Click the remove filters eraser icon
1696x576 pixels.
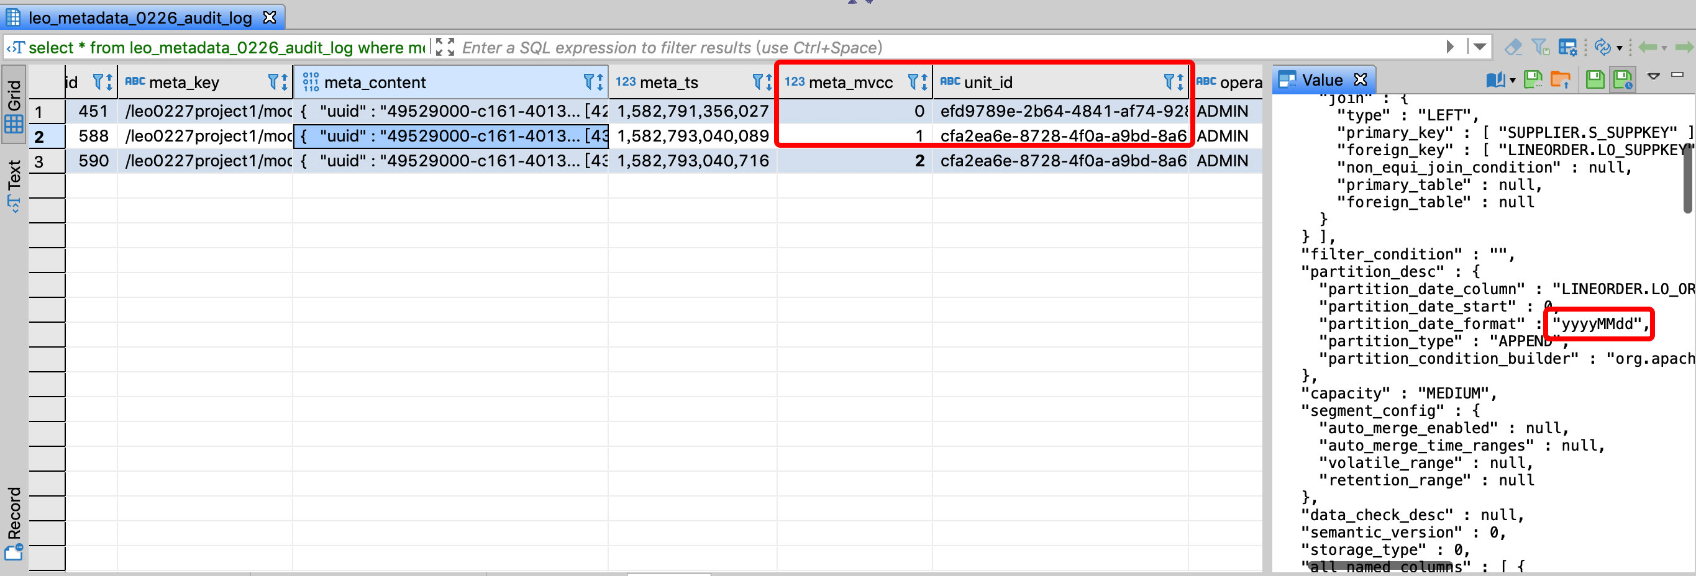click(1513, 47)
